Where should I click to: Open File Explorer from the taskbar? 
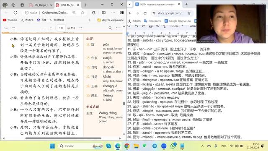136,146
